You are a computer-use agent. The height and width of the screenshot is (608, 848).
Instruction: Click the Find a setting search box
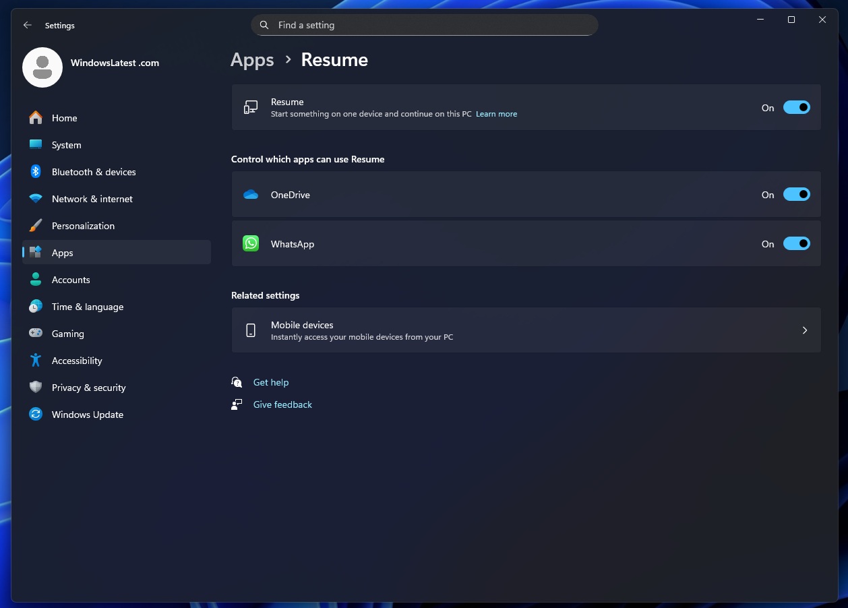(x=425, y=25)
